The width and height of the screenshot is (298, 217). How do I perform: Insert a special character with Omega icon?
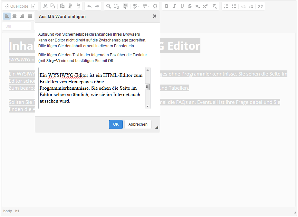(x=155, y=6)
